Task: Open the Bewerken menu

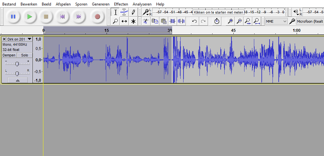Action: [29, 4]
